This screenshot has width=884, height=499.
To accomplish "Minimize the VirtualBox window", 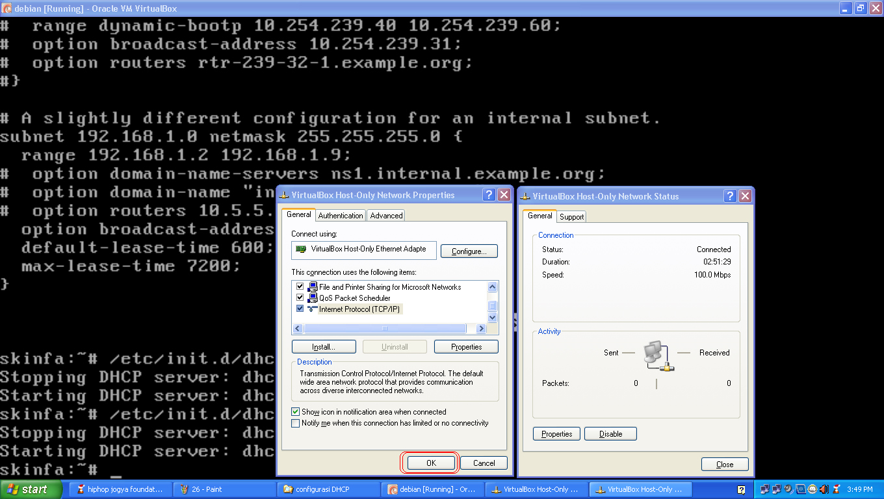I will (846, 8).
